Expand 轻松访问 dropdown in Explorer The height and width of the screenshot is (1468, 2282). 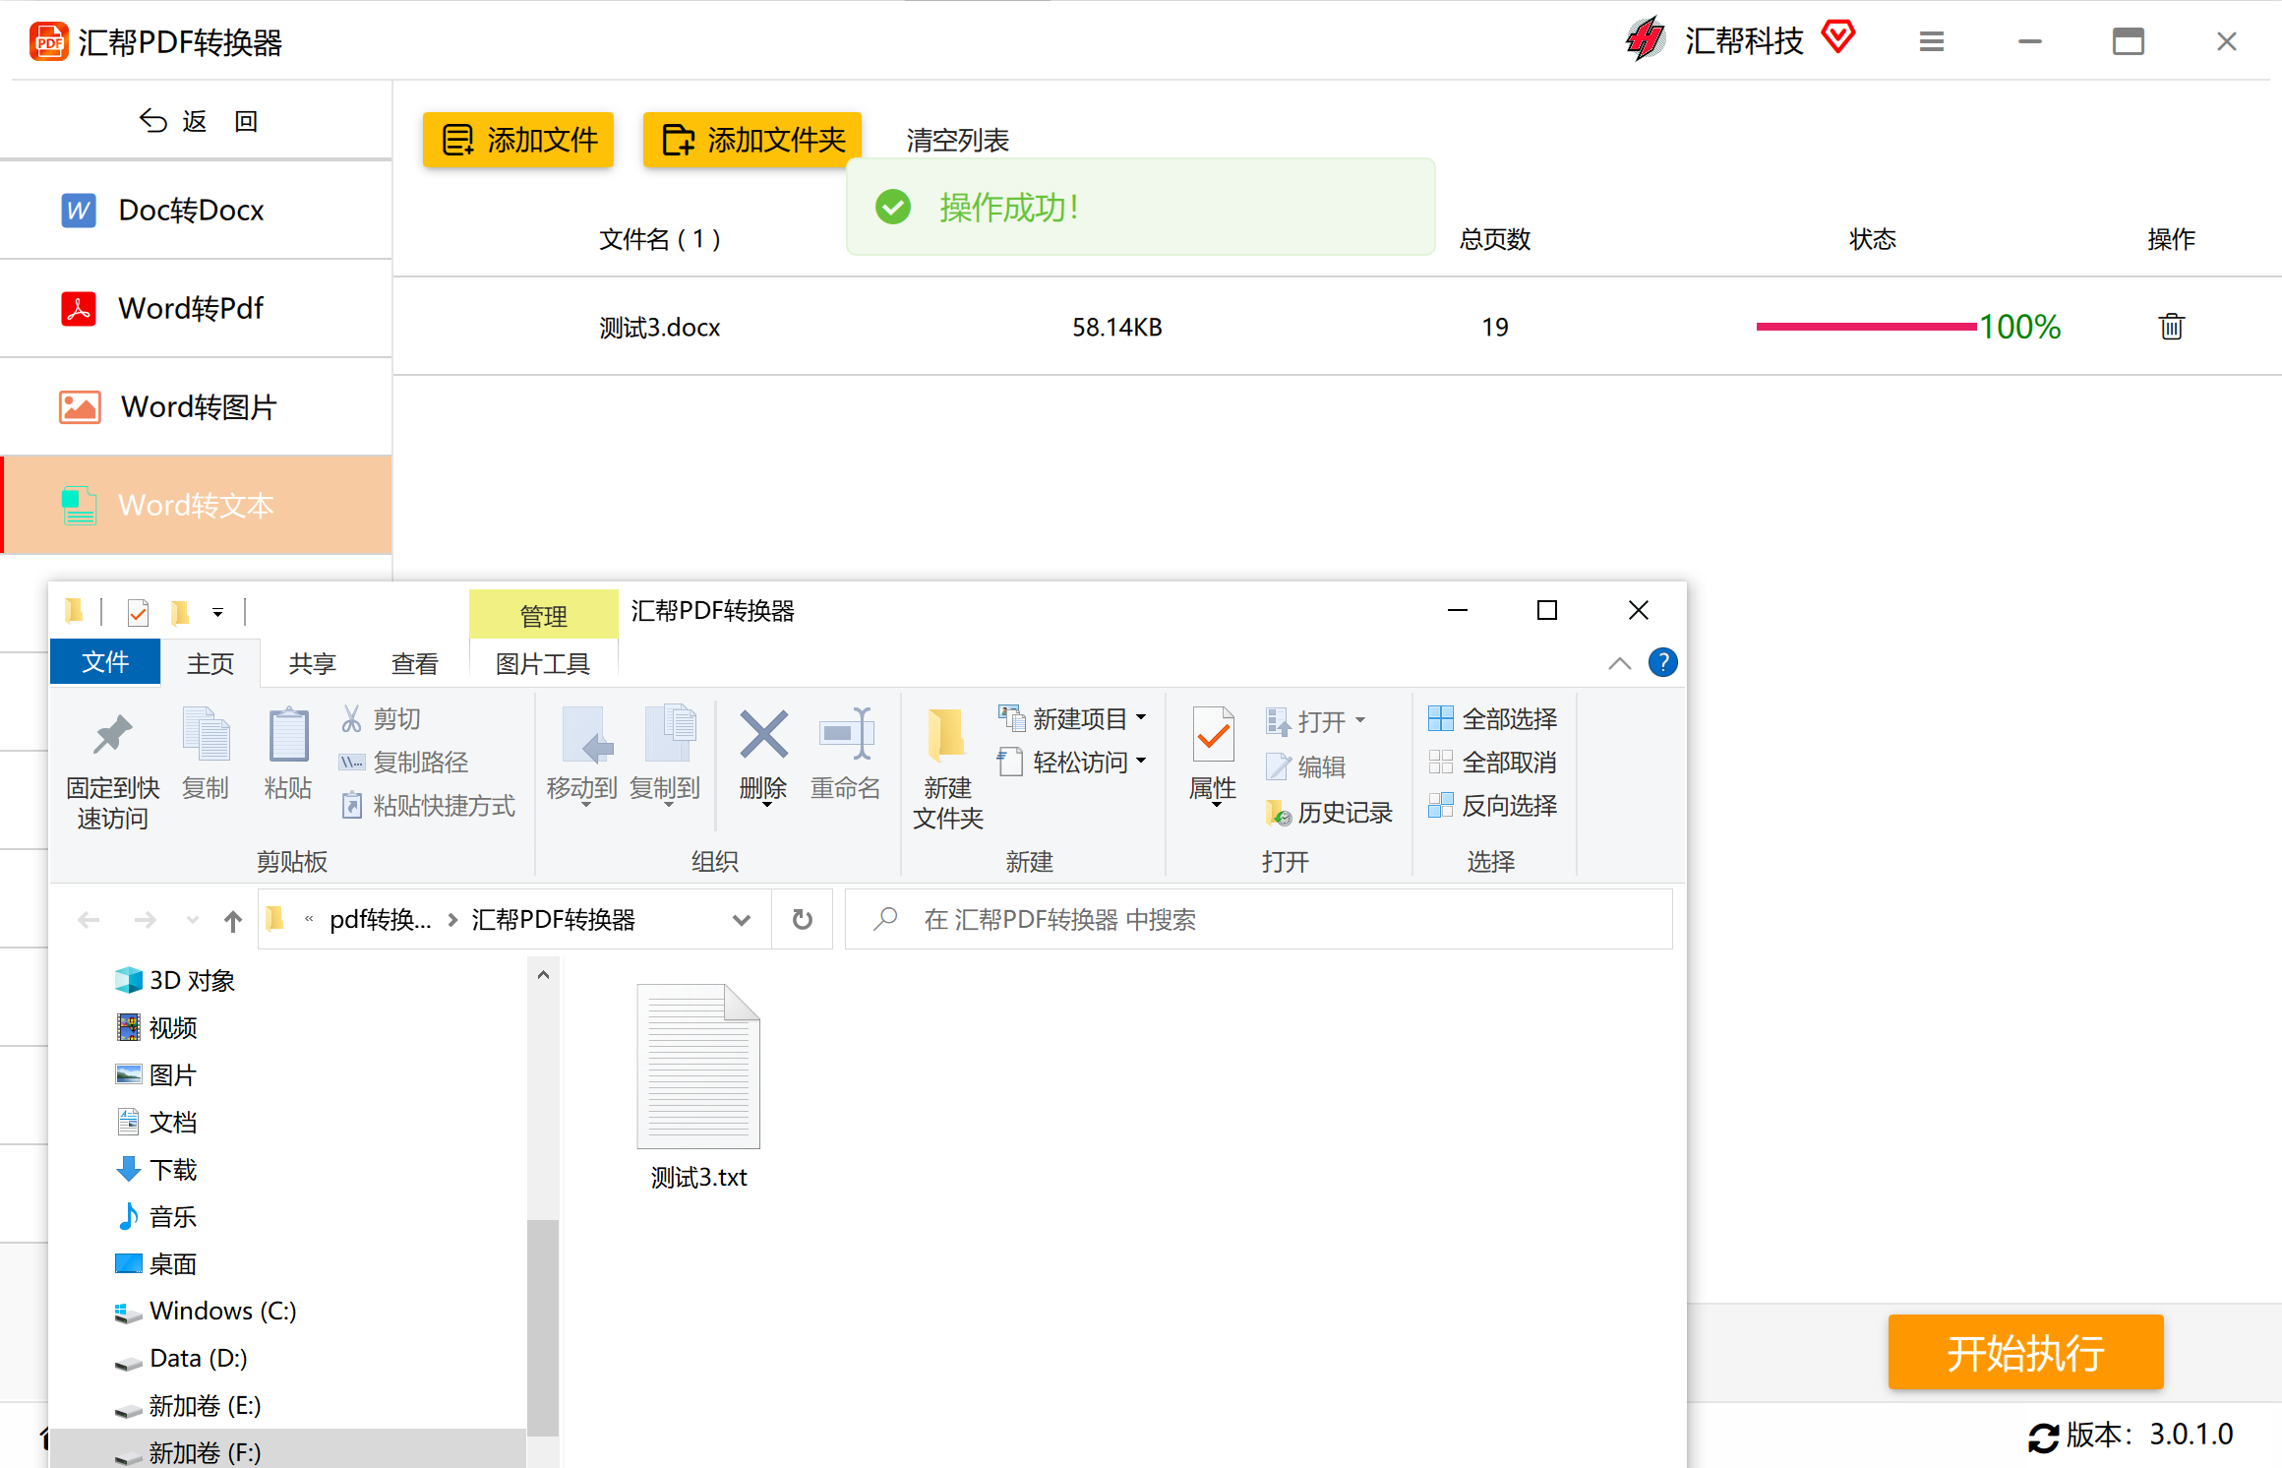tap(1141, 762)
